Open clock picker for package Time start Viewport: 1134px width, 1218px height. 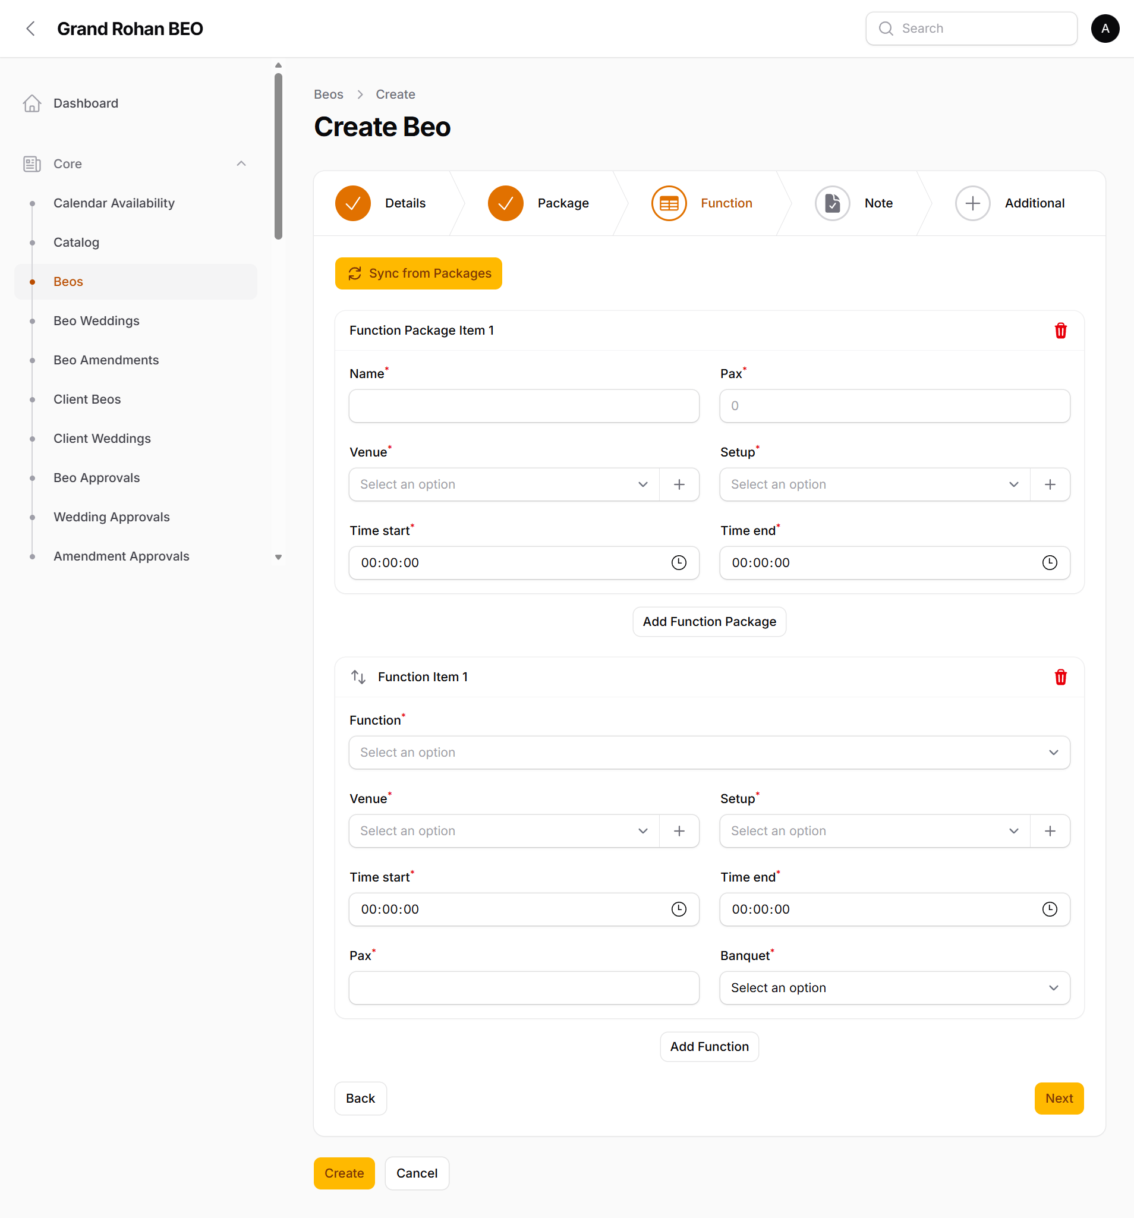click(x=679, y=563)
